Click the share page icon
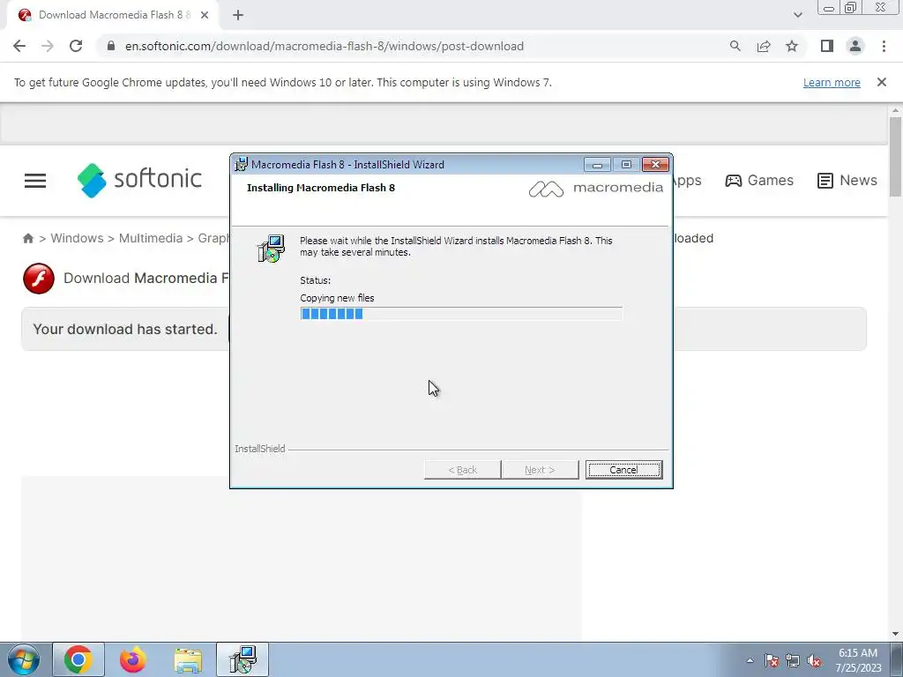The width and height of the screenshot is (903, 677). [x=764, y=46]
